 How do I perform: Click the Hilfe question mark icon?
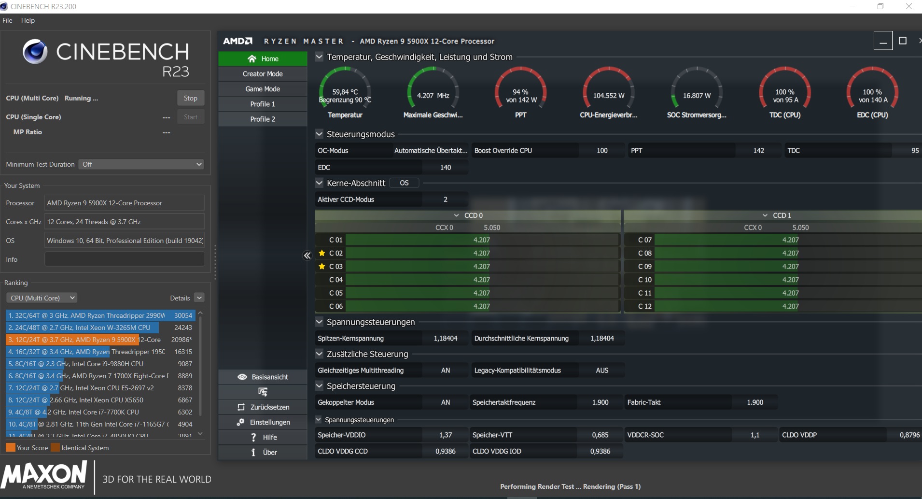pyautogui.click(x=253, y=437)
